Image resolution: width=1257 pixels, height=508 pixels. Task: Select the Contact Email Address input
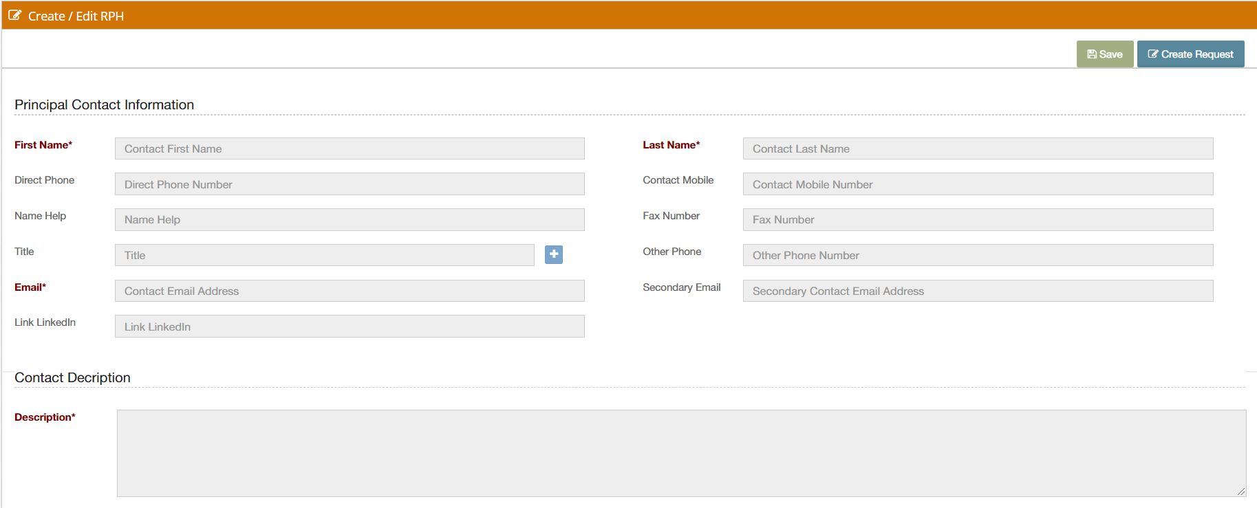(x=350, y=291)
